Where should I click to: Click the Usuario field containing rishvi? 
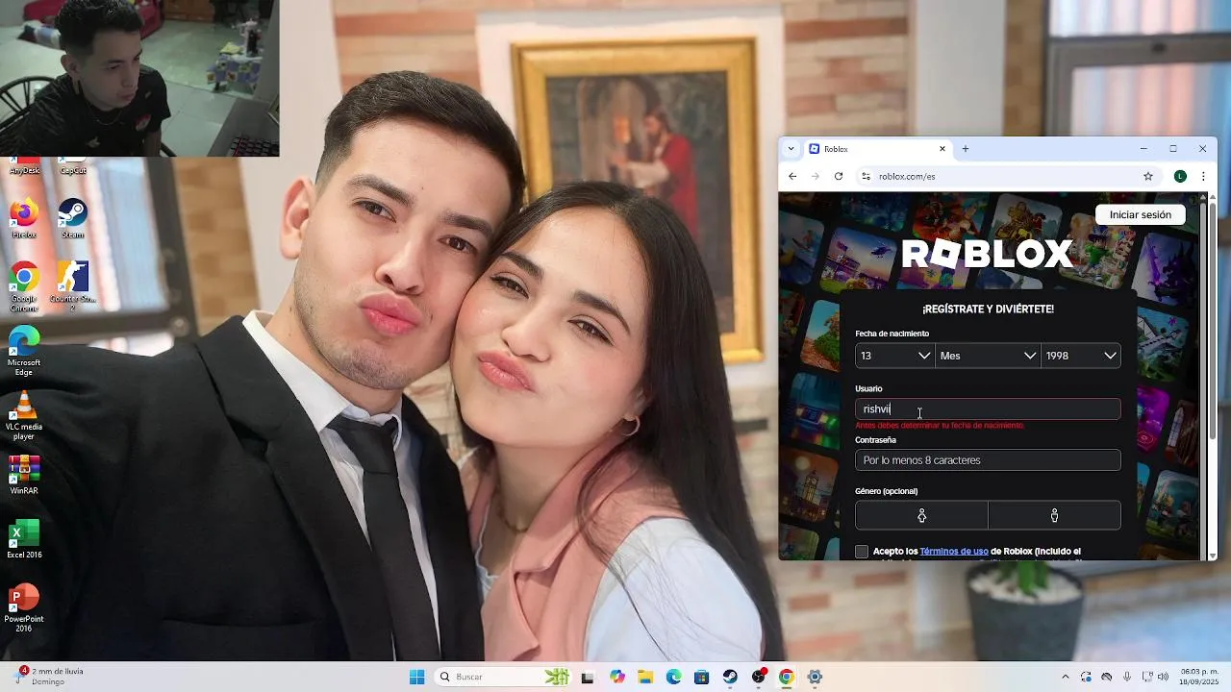(988, 409)
